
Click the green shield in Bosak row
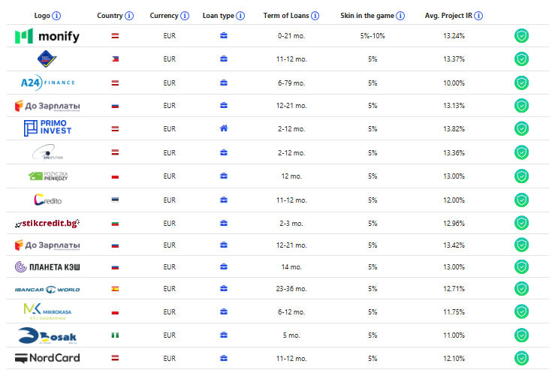521,335
